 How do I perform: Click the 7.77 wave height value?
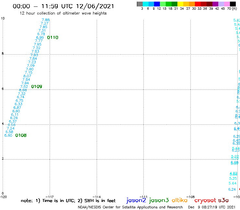pyautogui.click(x=39, y=41)
